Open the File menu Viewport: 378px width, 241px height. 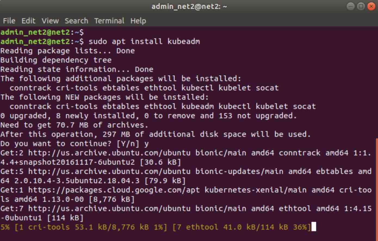tap(9, 21)
